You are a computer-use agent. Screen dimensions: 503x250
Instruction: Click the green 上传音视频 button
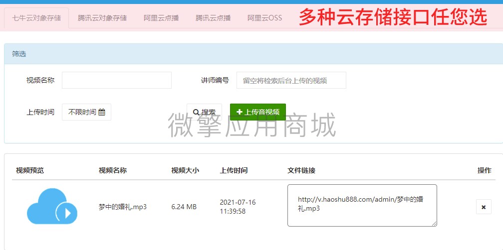[257, 112]
